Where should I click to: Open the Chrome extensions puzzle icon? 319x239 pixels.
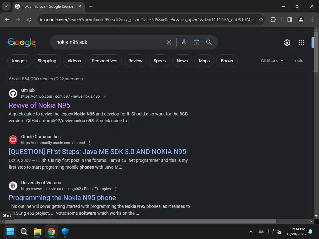tap(273, 20)
